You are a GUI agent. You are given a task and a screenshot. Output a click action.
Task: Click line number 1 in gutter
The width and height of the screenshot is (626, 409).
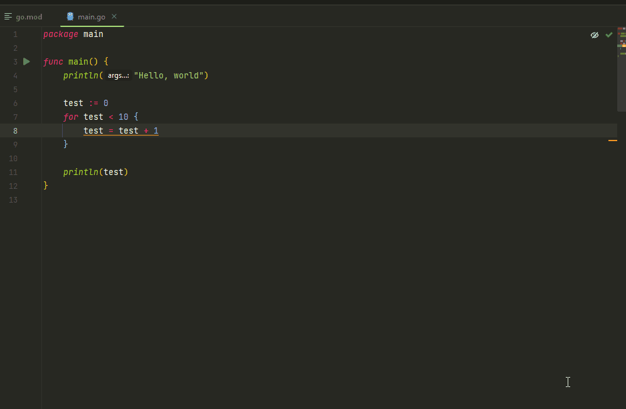click(15, 35)
